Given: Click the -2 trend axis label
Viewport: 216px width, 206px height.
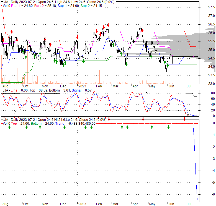Looking at the screenshot, I should click(213, 147).
